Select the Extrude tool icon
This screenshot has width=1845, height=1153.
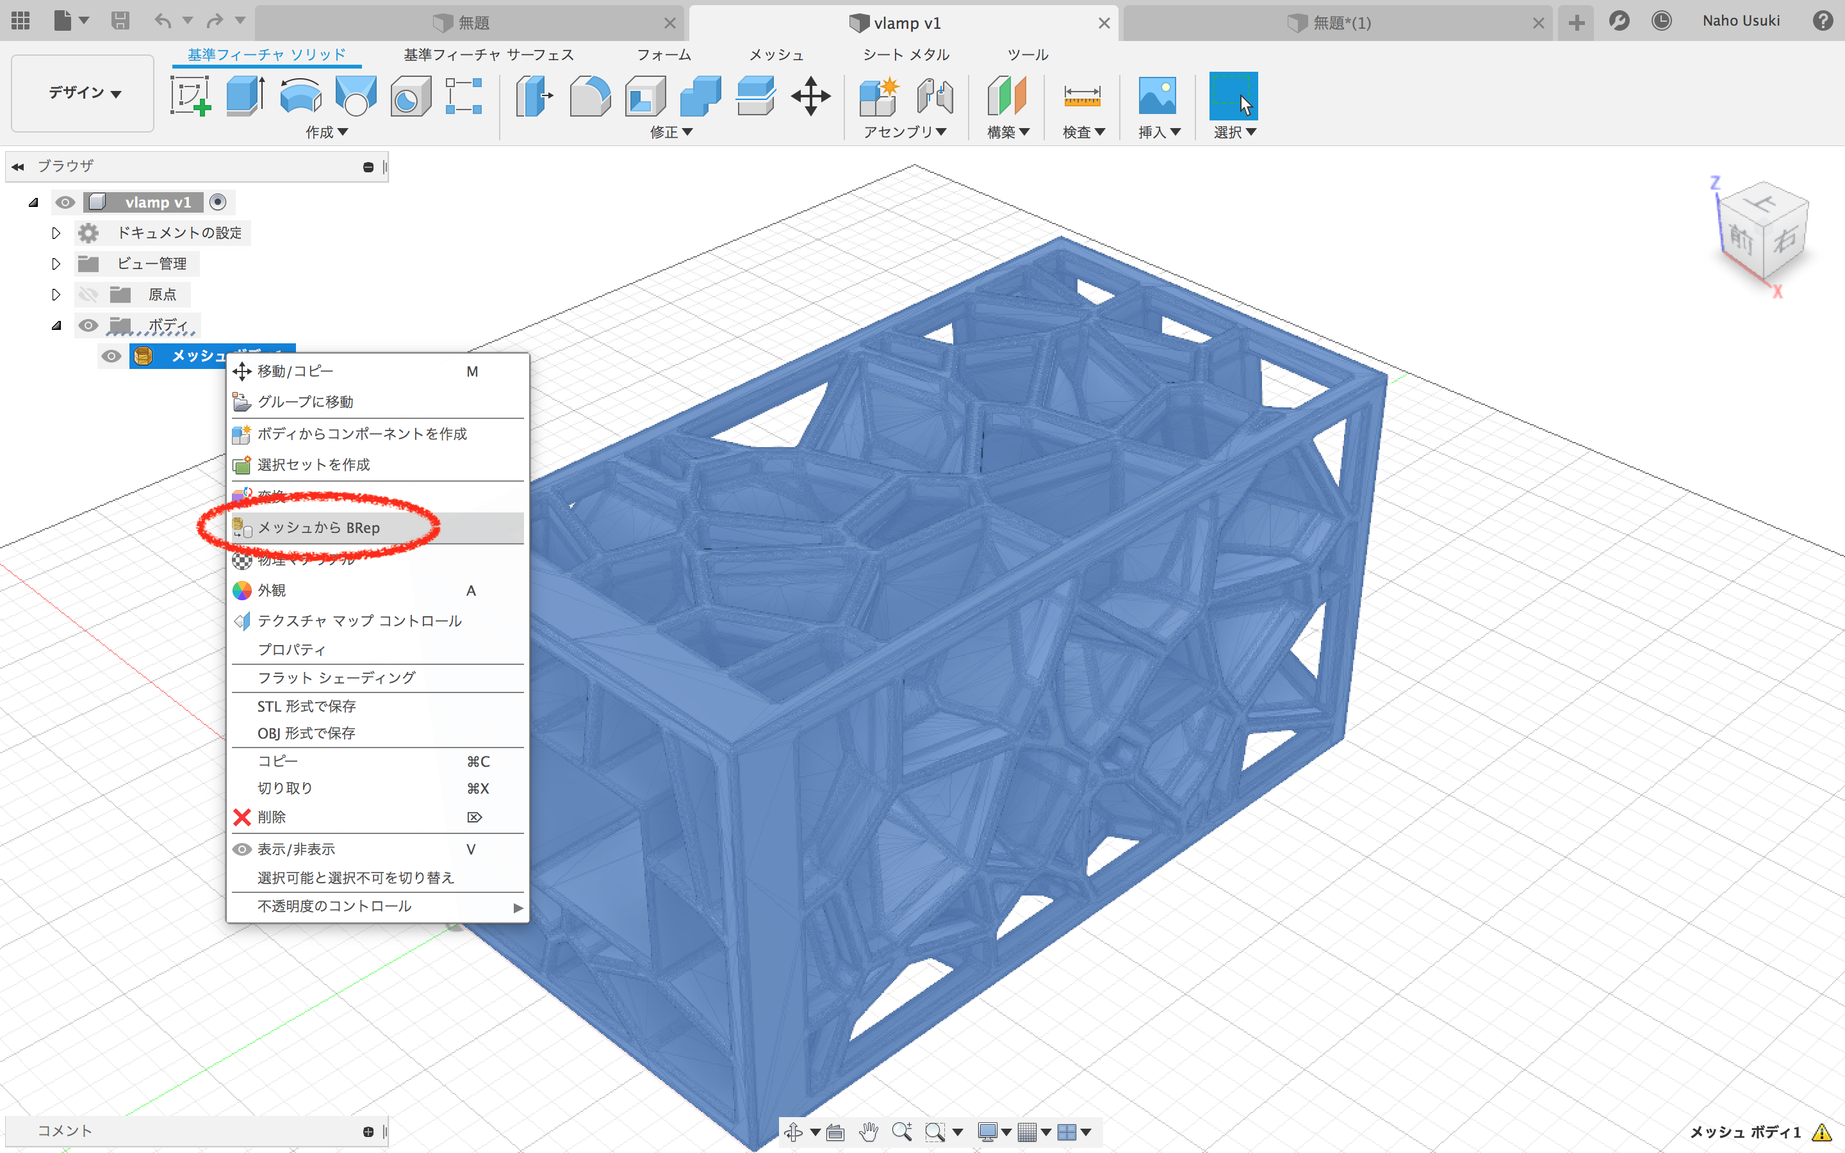(x=245, y=96)
